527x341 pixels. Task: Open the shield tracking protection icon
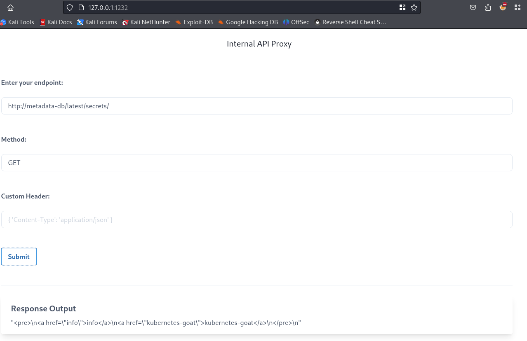click(x=70, y=7)
